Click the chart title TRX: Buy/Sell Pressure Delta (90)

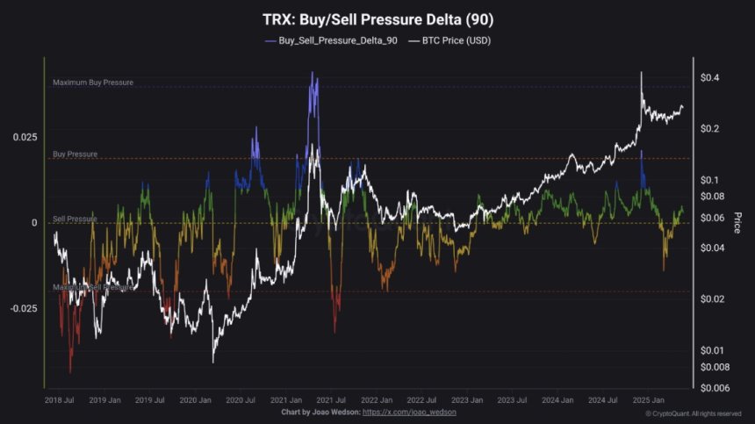coord(378,17)
